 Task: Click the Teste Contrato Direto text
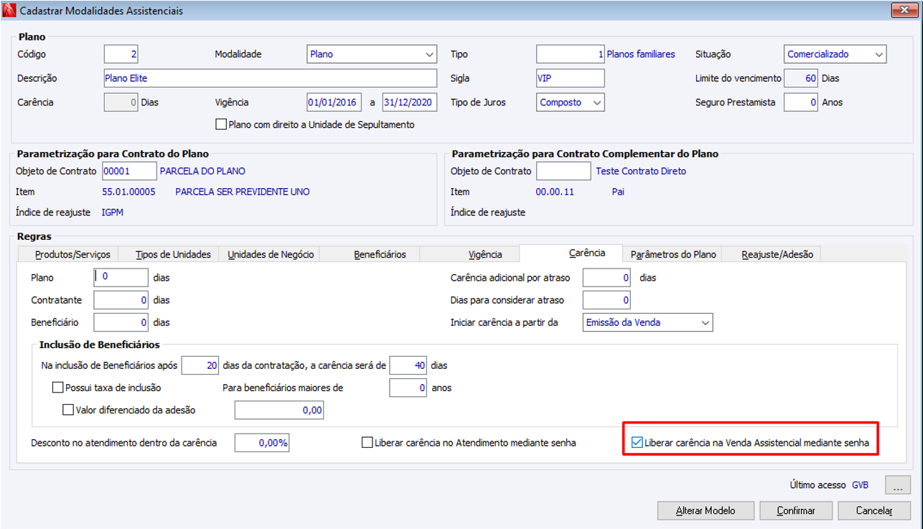click(x=641, y=171)
